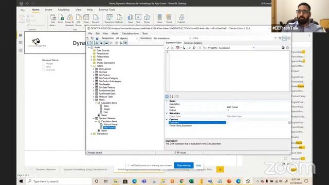Click the find magnifier icon in expression toolbar
Screen dimensions: 329x185
(190, 48)
